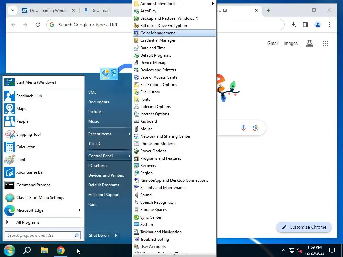Open Classic Start Menu Settings shell icon
This screenshot has width=343, height=257.
10,198
